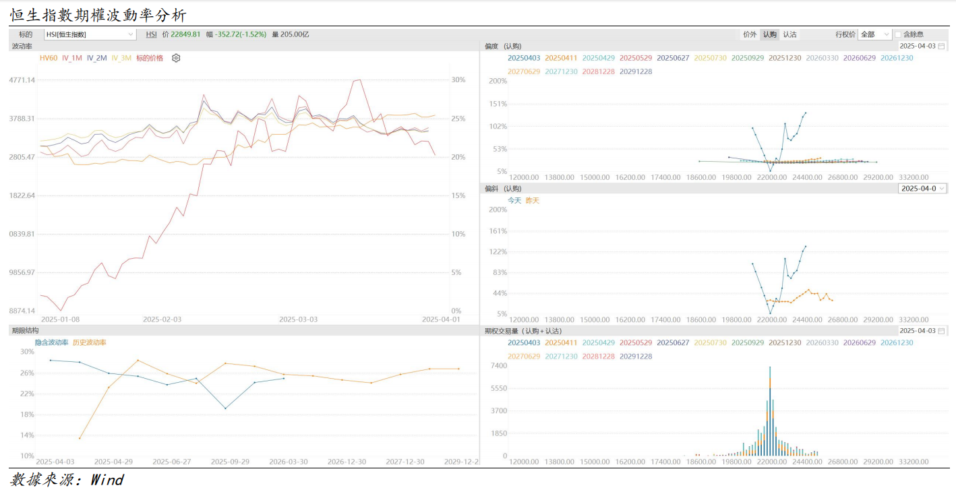Toggle 历史波动率 series in 期限结构 legend
The width and height of the screenshot is (956, 494).
point(90,342)
